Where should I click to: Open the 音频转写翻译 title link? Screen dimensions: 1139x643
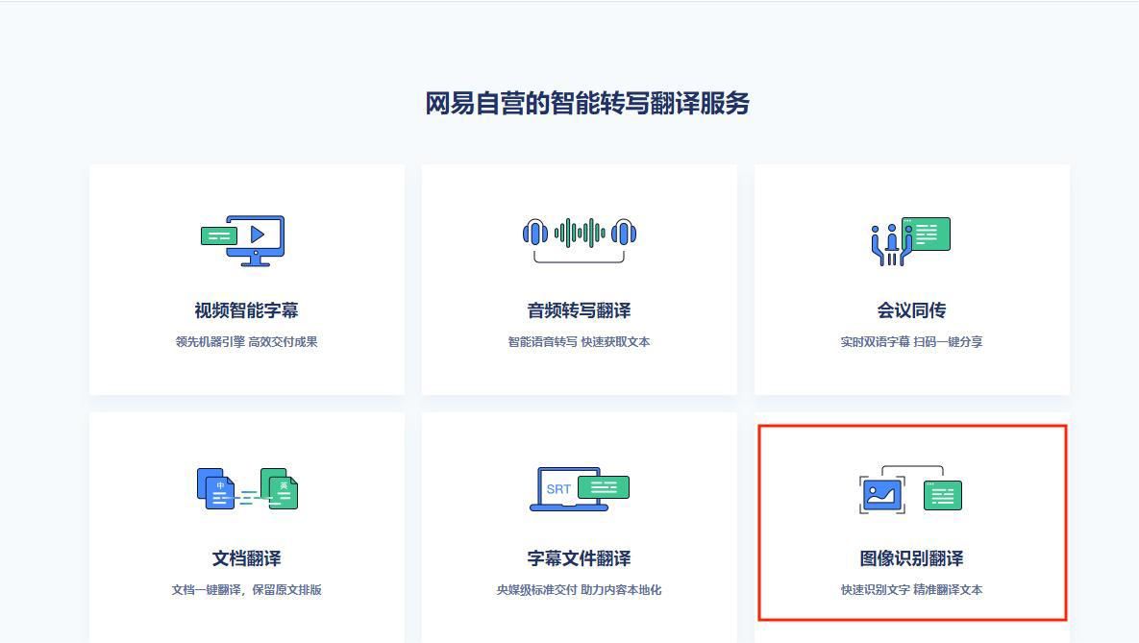click(579, 311)
